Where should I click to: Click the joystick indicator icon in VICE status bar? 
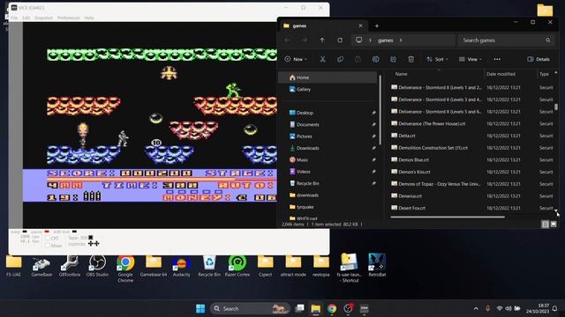coord(94,244)
